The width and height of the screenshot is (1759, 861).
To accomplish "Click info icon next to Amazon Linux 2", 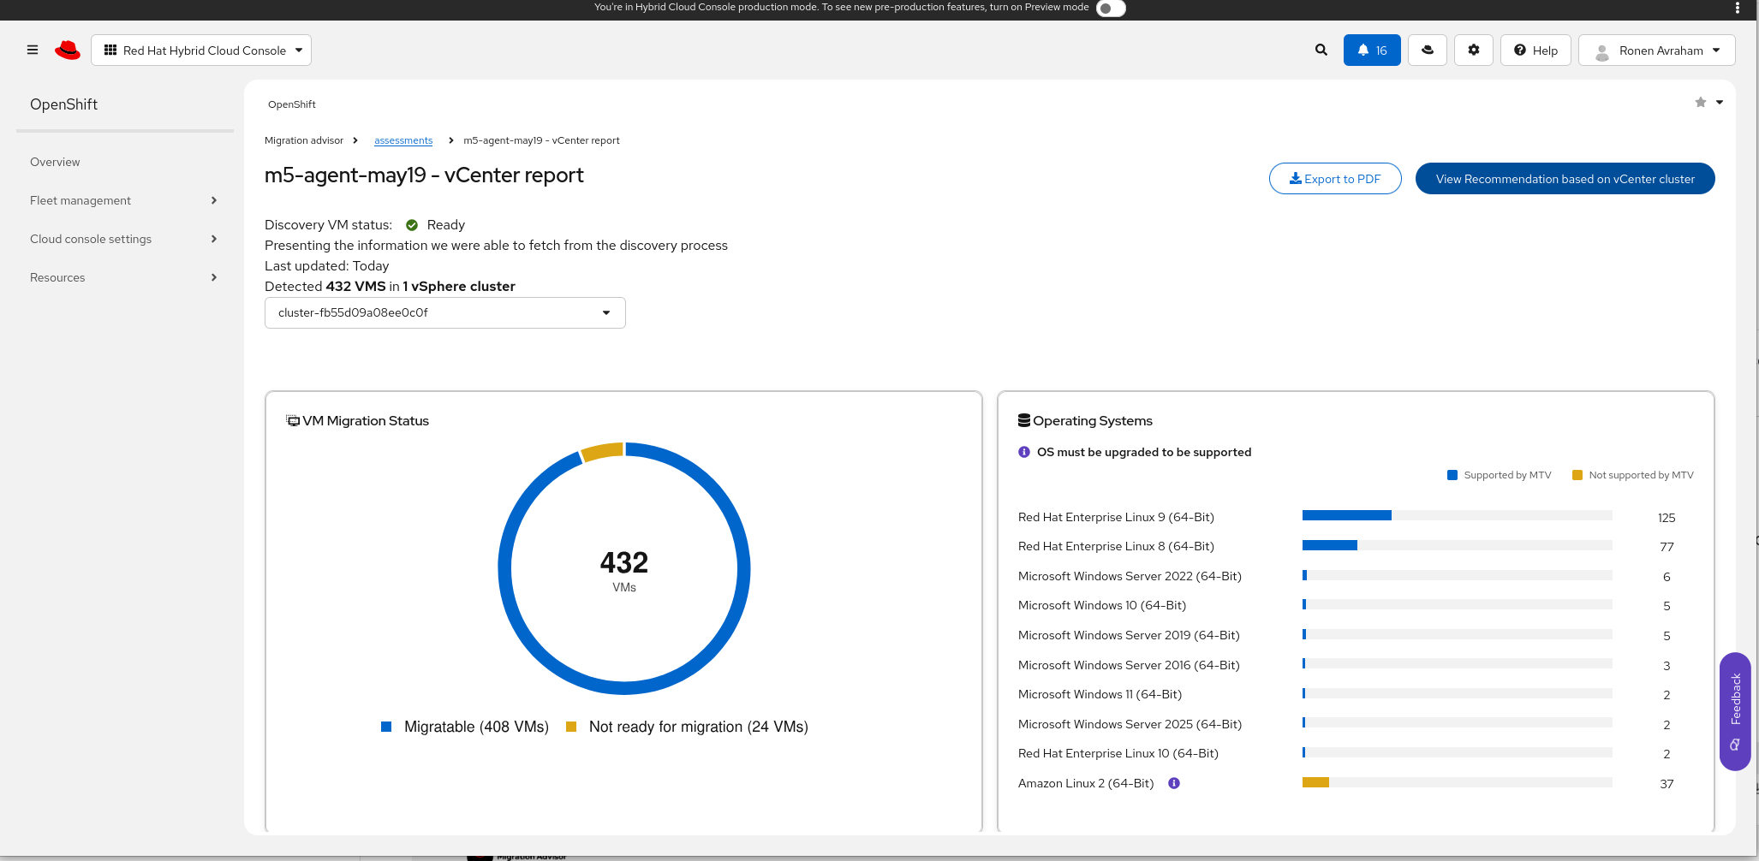I will coord(1174,783).
